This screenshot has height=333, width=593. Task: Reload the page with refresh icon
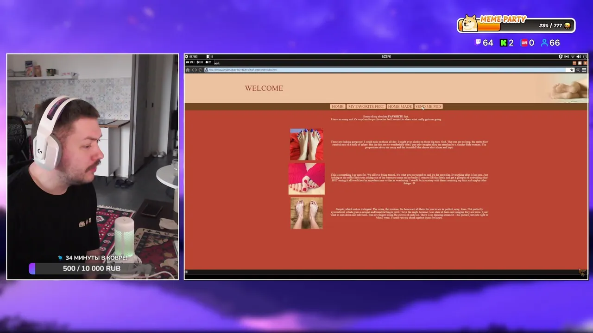click(x=200, y=70)
